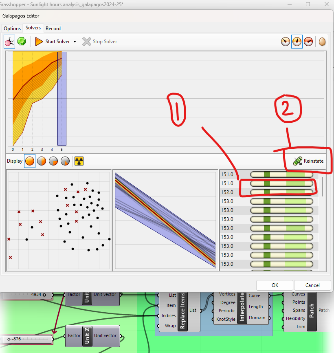Viewport: 334px width, 353px height.
Task: Toggle the full orange circle display mode
Action: pyautogui.click(x=30, y=161)
